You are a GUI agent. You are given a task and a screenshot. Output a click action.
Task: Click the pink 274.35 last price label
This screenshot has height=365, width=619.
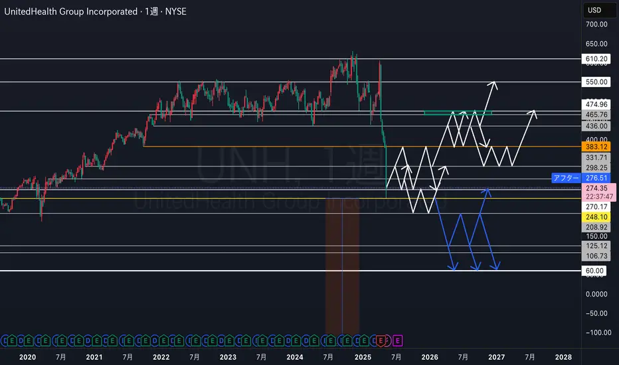pyautogui.click(x=596, y=188)
